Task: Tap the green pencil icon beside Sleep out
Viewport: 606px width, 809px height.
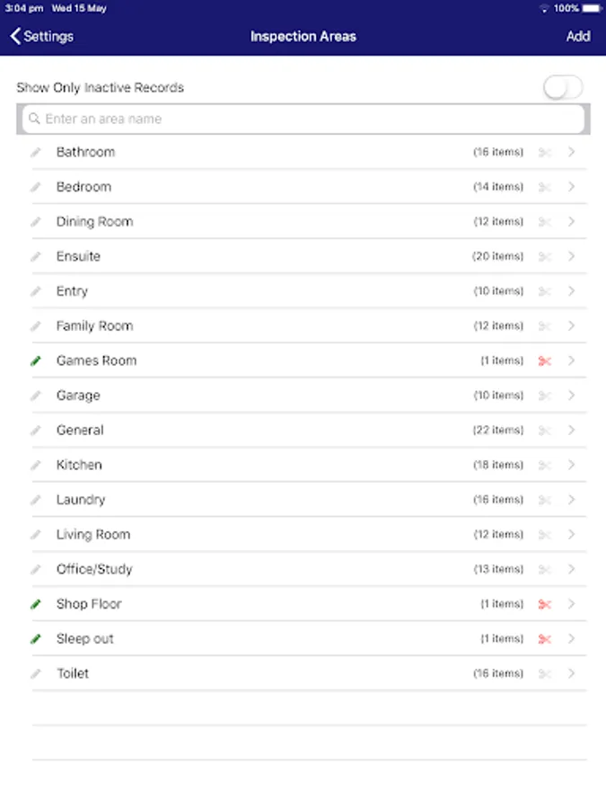Action: coord(36,639)
